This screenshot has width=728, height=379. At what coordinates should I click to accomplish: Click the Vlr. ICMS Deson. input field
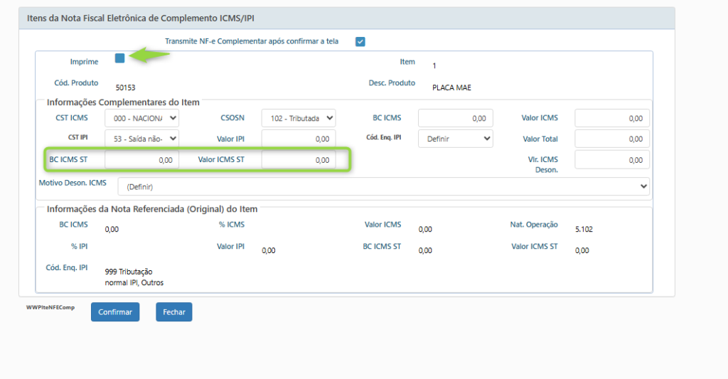(x=611, y=160)
